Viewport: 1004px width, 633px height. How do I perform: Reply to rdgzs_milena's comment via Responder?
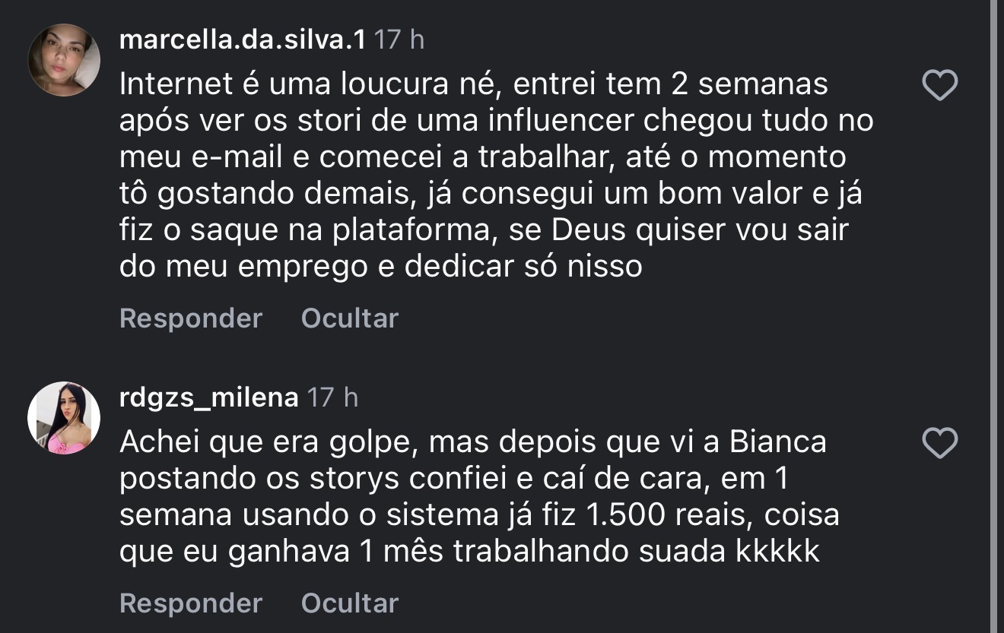190,603
